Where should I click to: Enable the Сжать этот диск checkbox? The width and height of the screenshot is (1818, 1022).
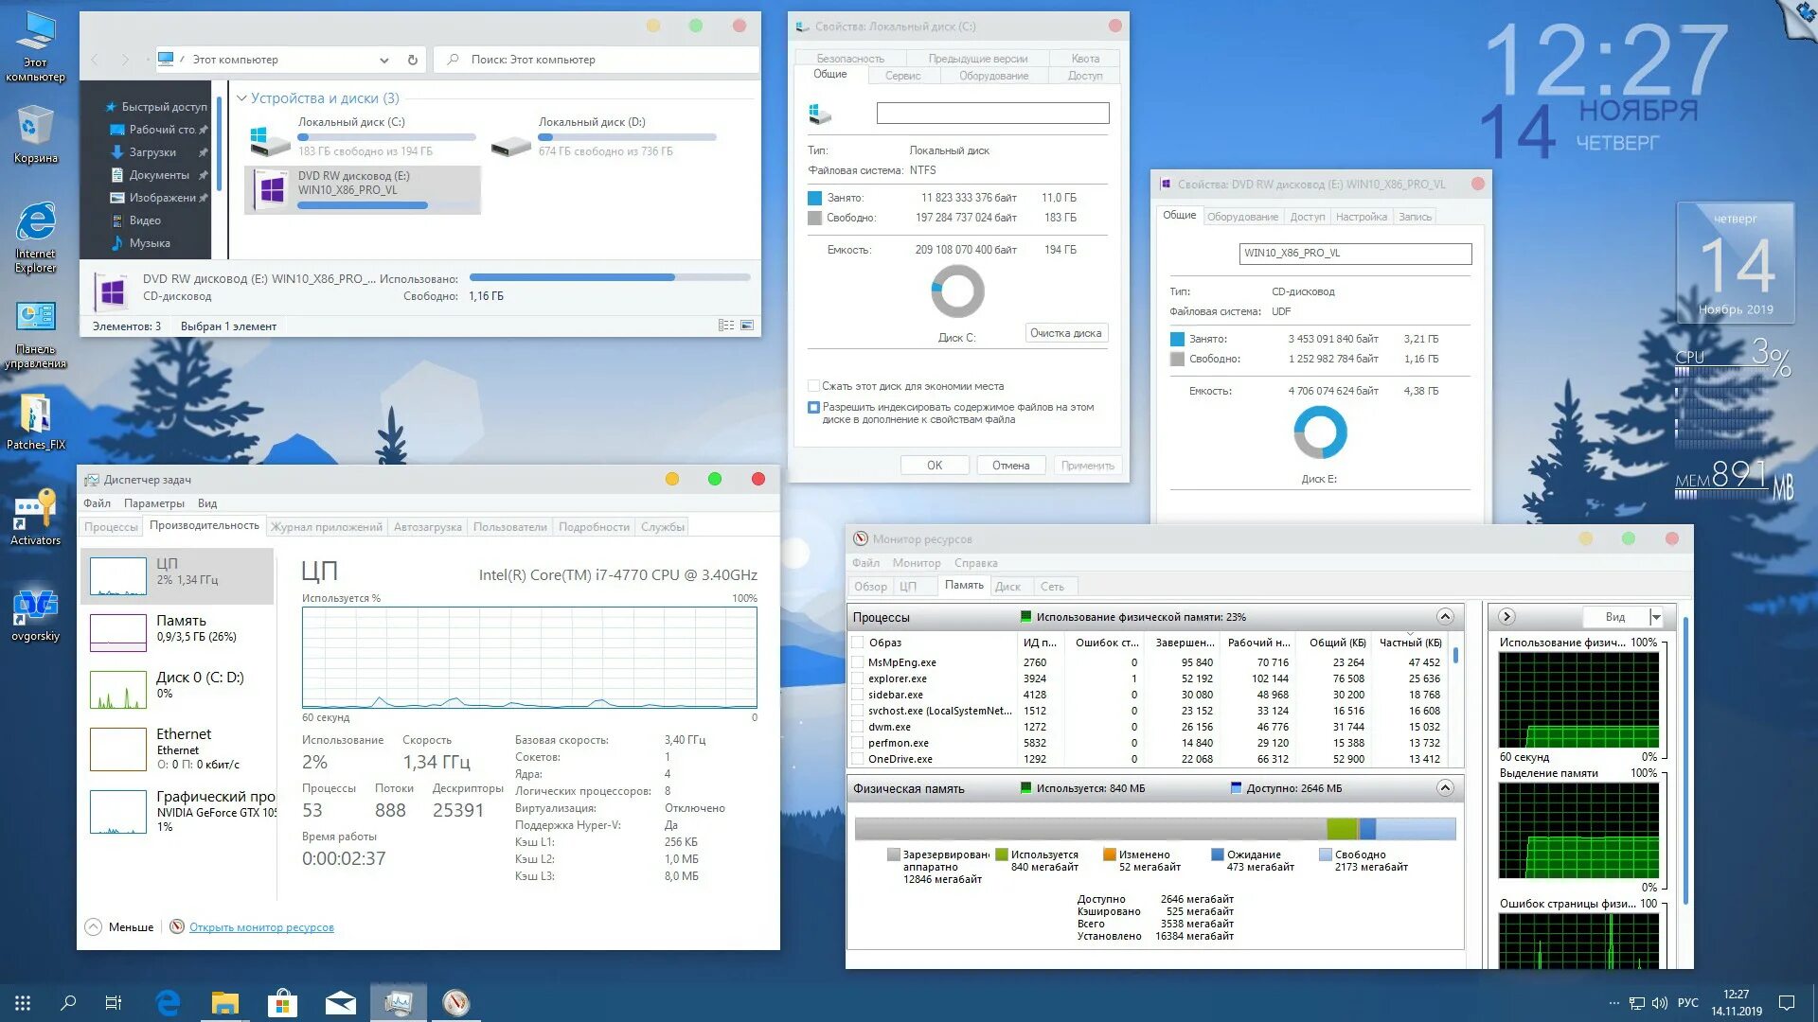pyautogui.click(x=813, y=386)
